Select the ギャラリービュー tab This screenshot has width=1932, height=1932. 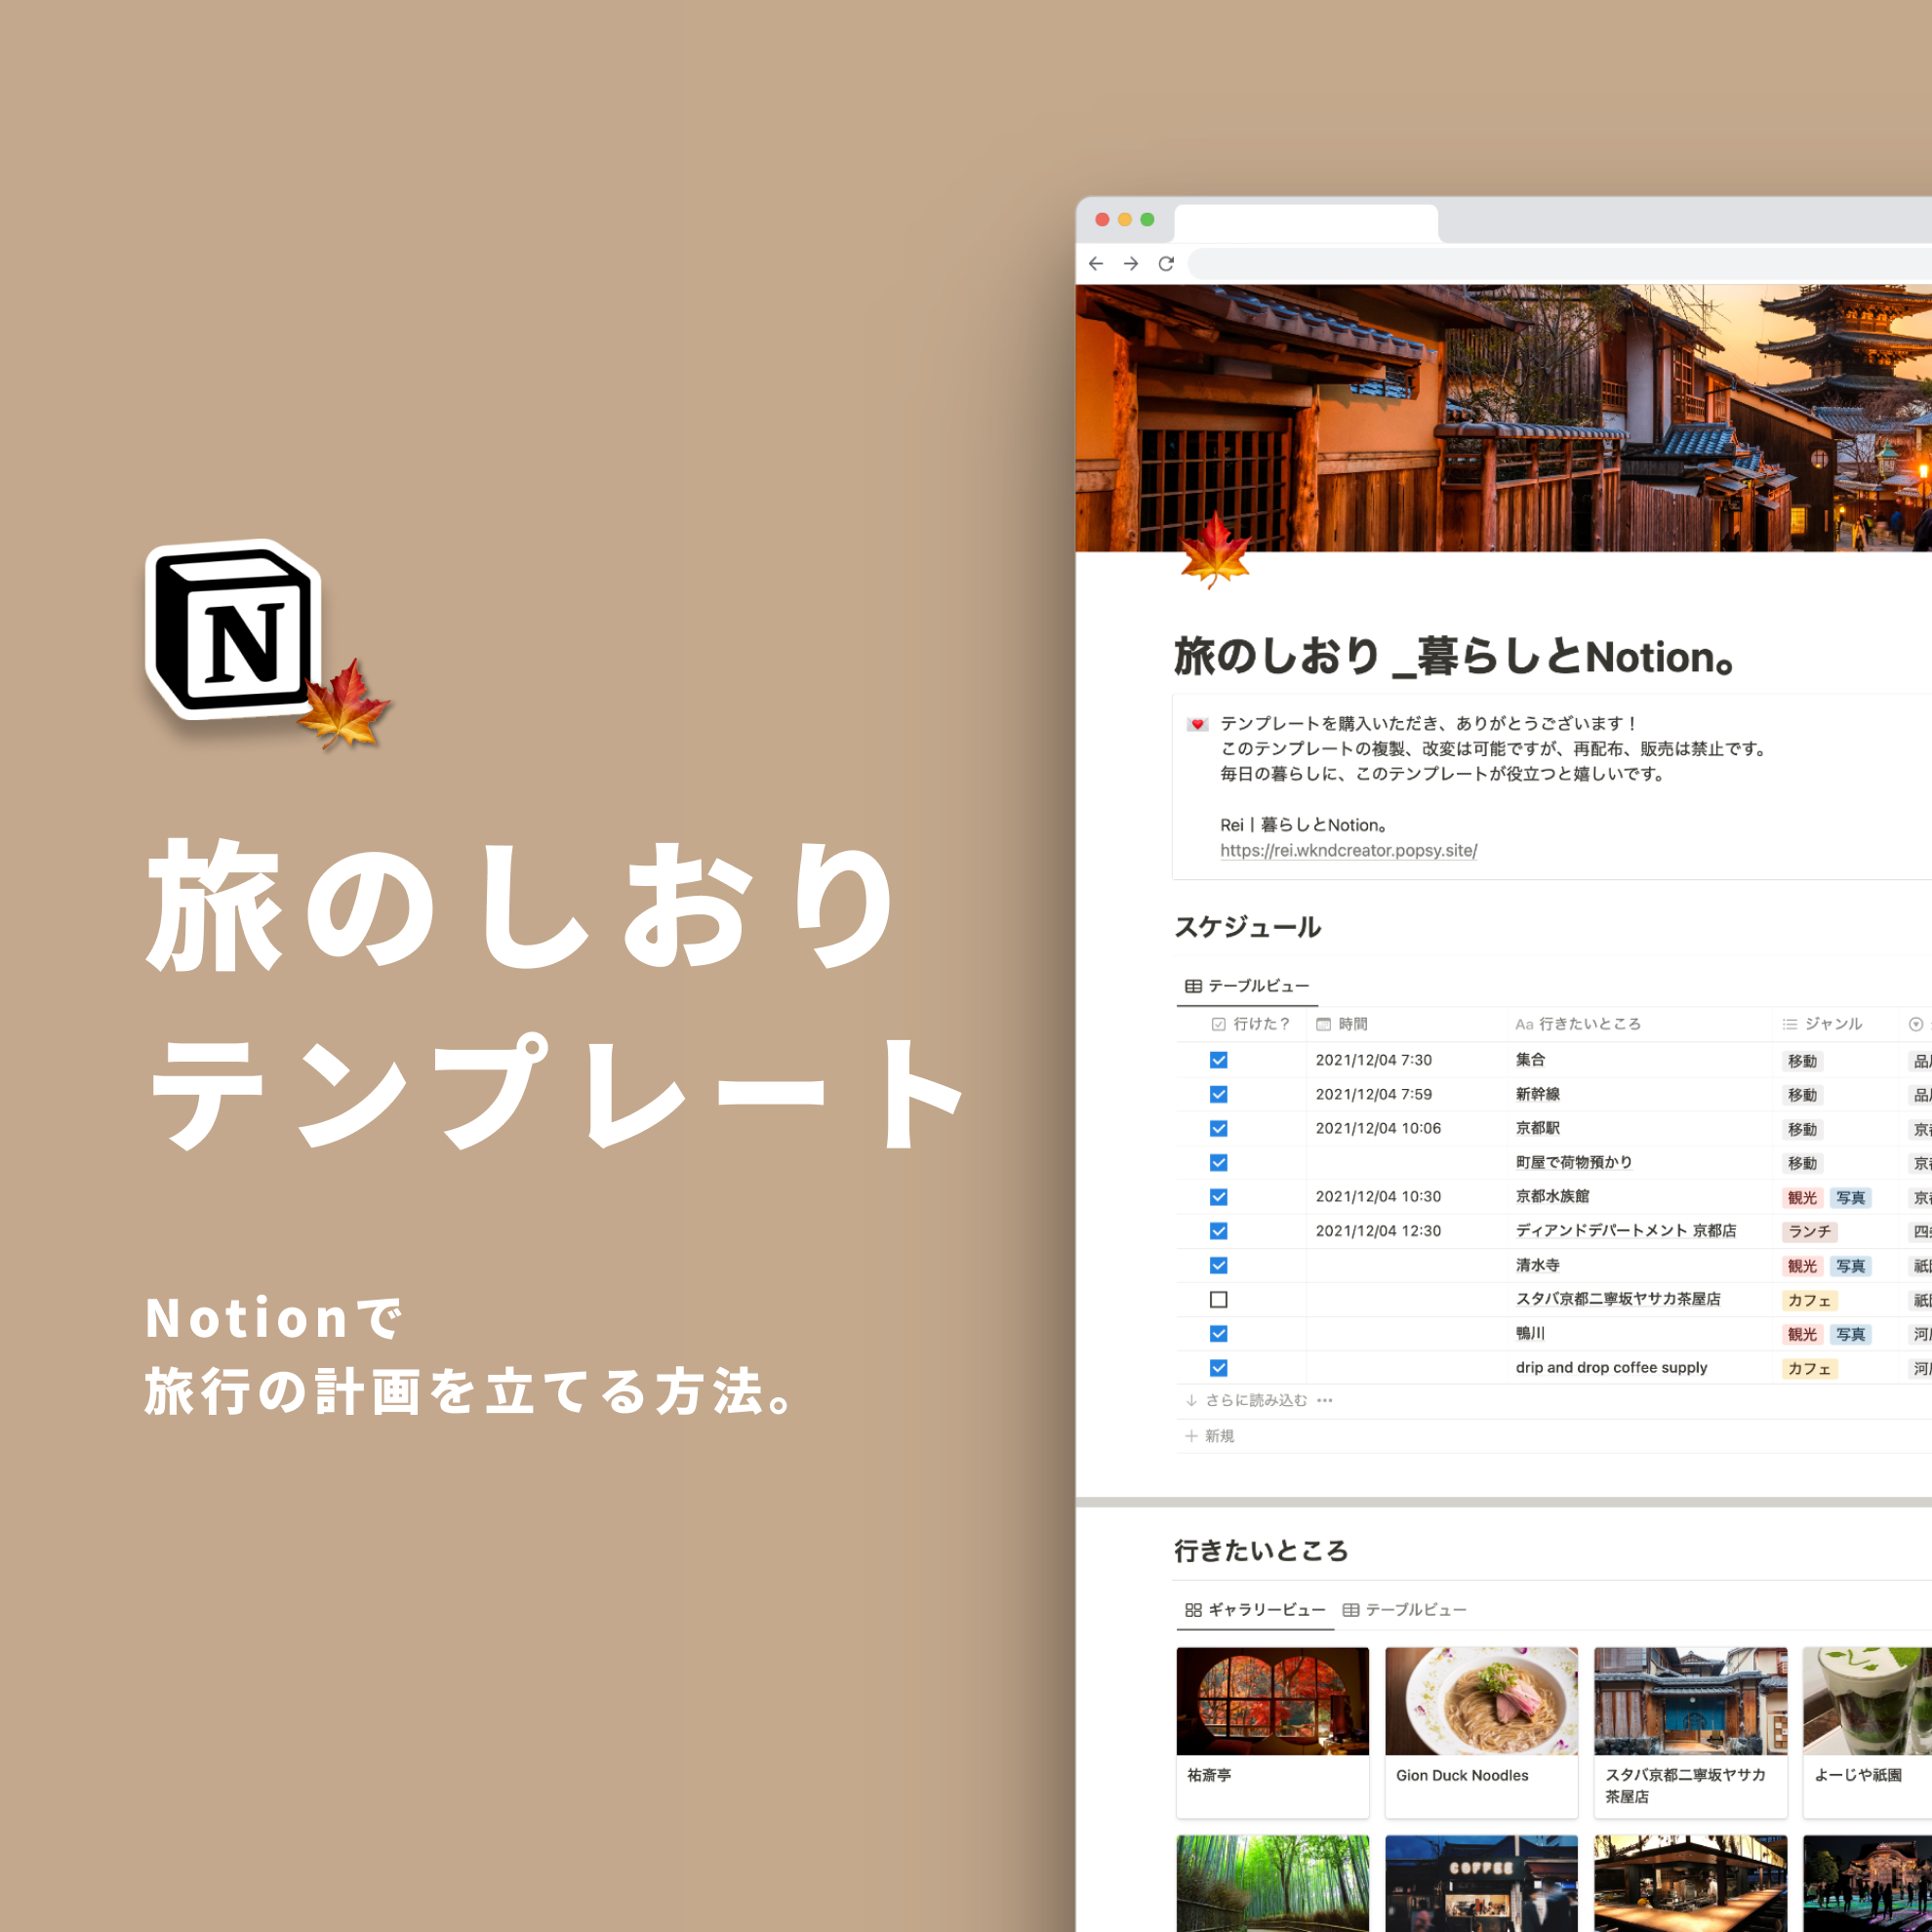[x=1255, y=1610]
